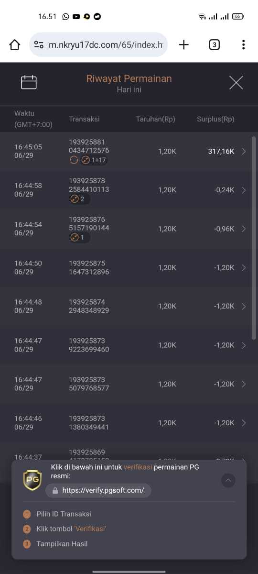Click the orange 'verifikasi' link text
The width and height of the screenshot is (258, 574).
(x=138, y=467)
